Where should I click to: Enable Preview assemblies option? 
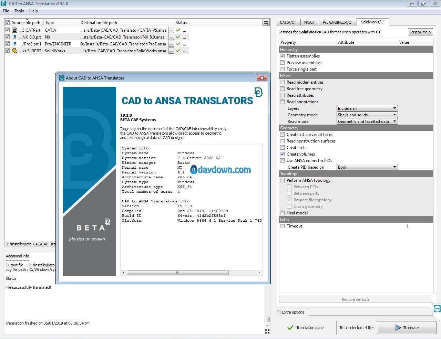pos(283,63)
